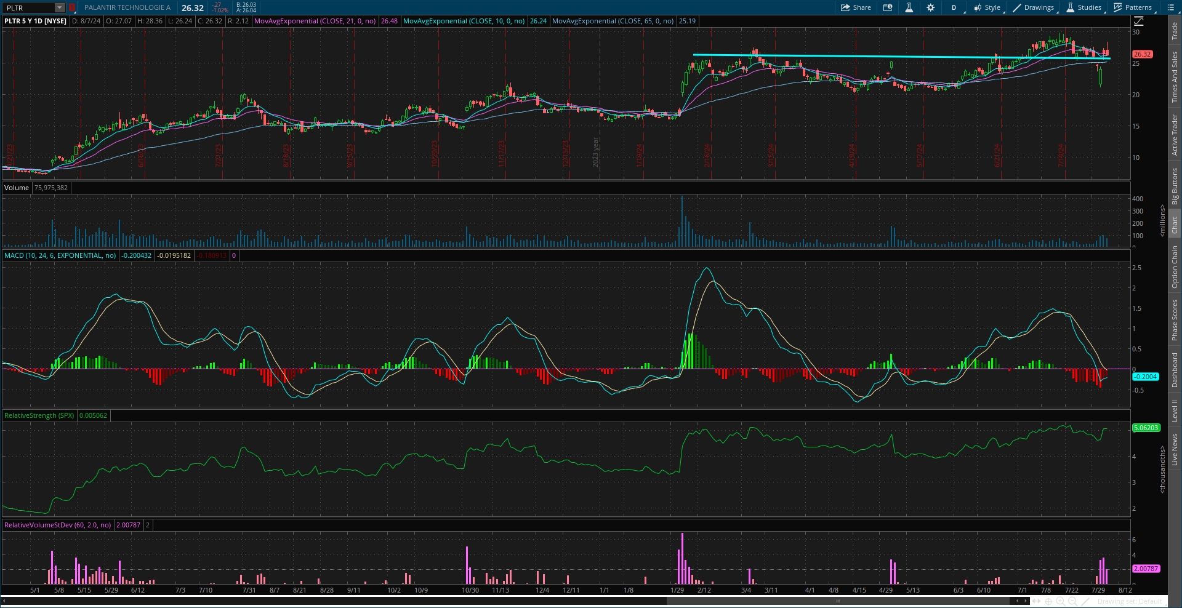
Task: Click the zoom in magnifier icon
Action: (1060, 601)
